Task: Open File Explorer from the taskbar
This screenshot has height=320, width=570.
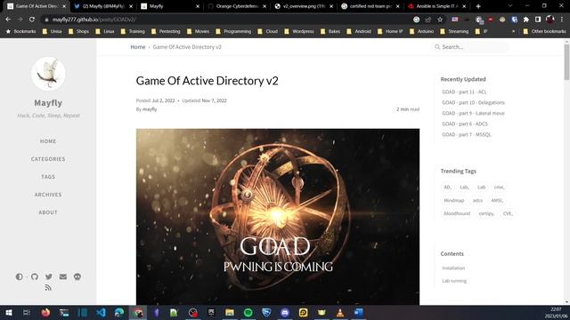Action: (230, 312)
